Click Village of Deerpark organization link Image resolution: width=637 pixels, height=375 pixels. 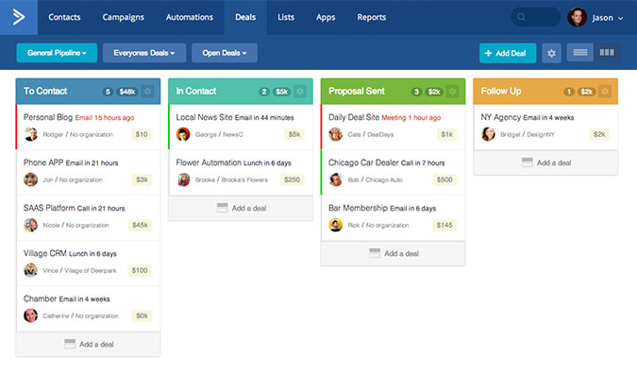point(91,270)
